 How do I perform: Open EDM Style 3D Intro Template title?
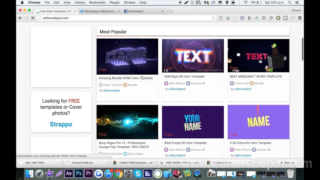pos(184,76)
